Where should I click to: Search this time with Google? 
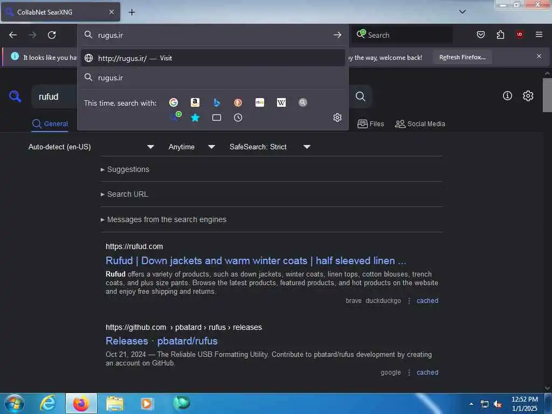tap(173, 102)
